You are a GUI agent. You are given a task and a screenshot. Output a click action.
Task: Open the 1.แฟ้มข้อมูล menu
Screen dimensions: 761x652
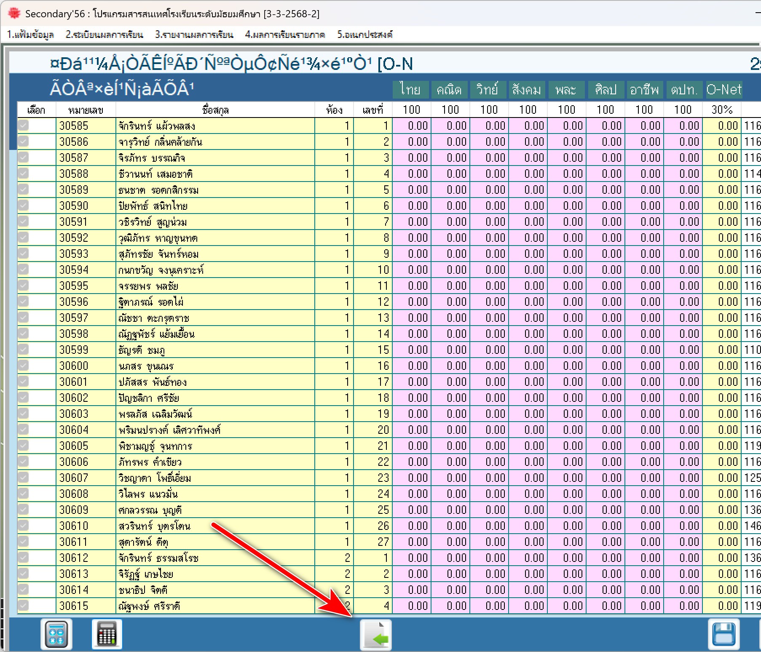30,35
